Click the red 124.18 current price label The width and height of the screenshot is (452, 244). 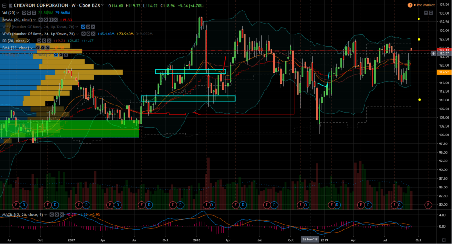click(444, 50)
